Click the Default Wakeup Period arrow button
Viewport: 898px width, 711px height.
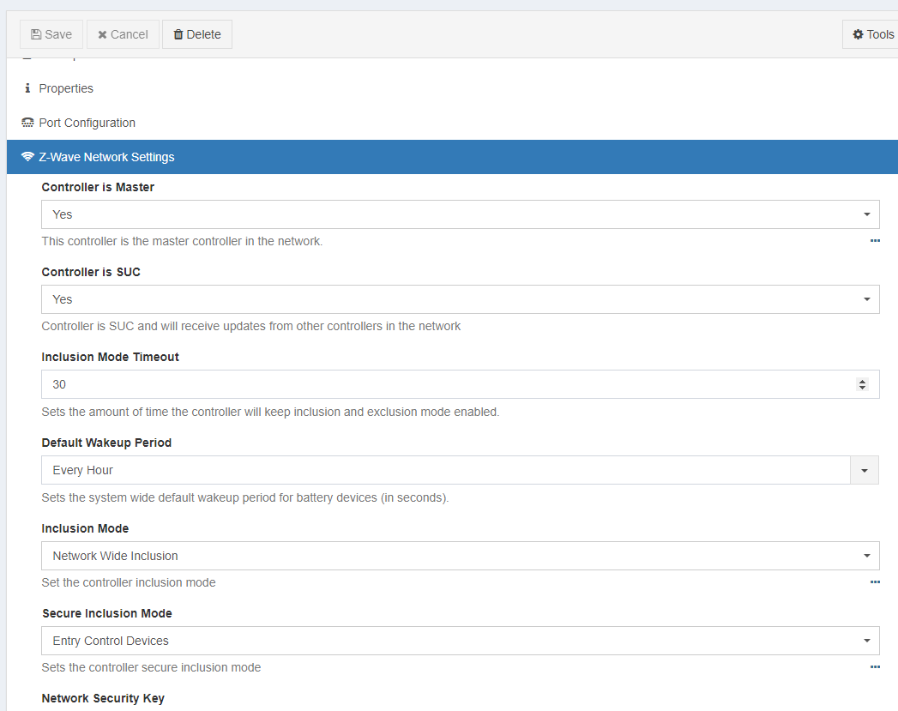865,470
